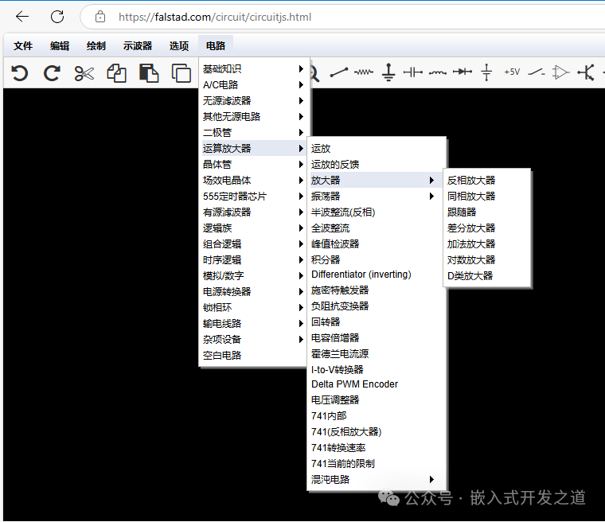
Task: Click the undo arrow icon in toolbar
Action: click(20, 73)
